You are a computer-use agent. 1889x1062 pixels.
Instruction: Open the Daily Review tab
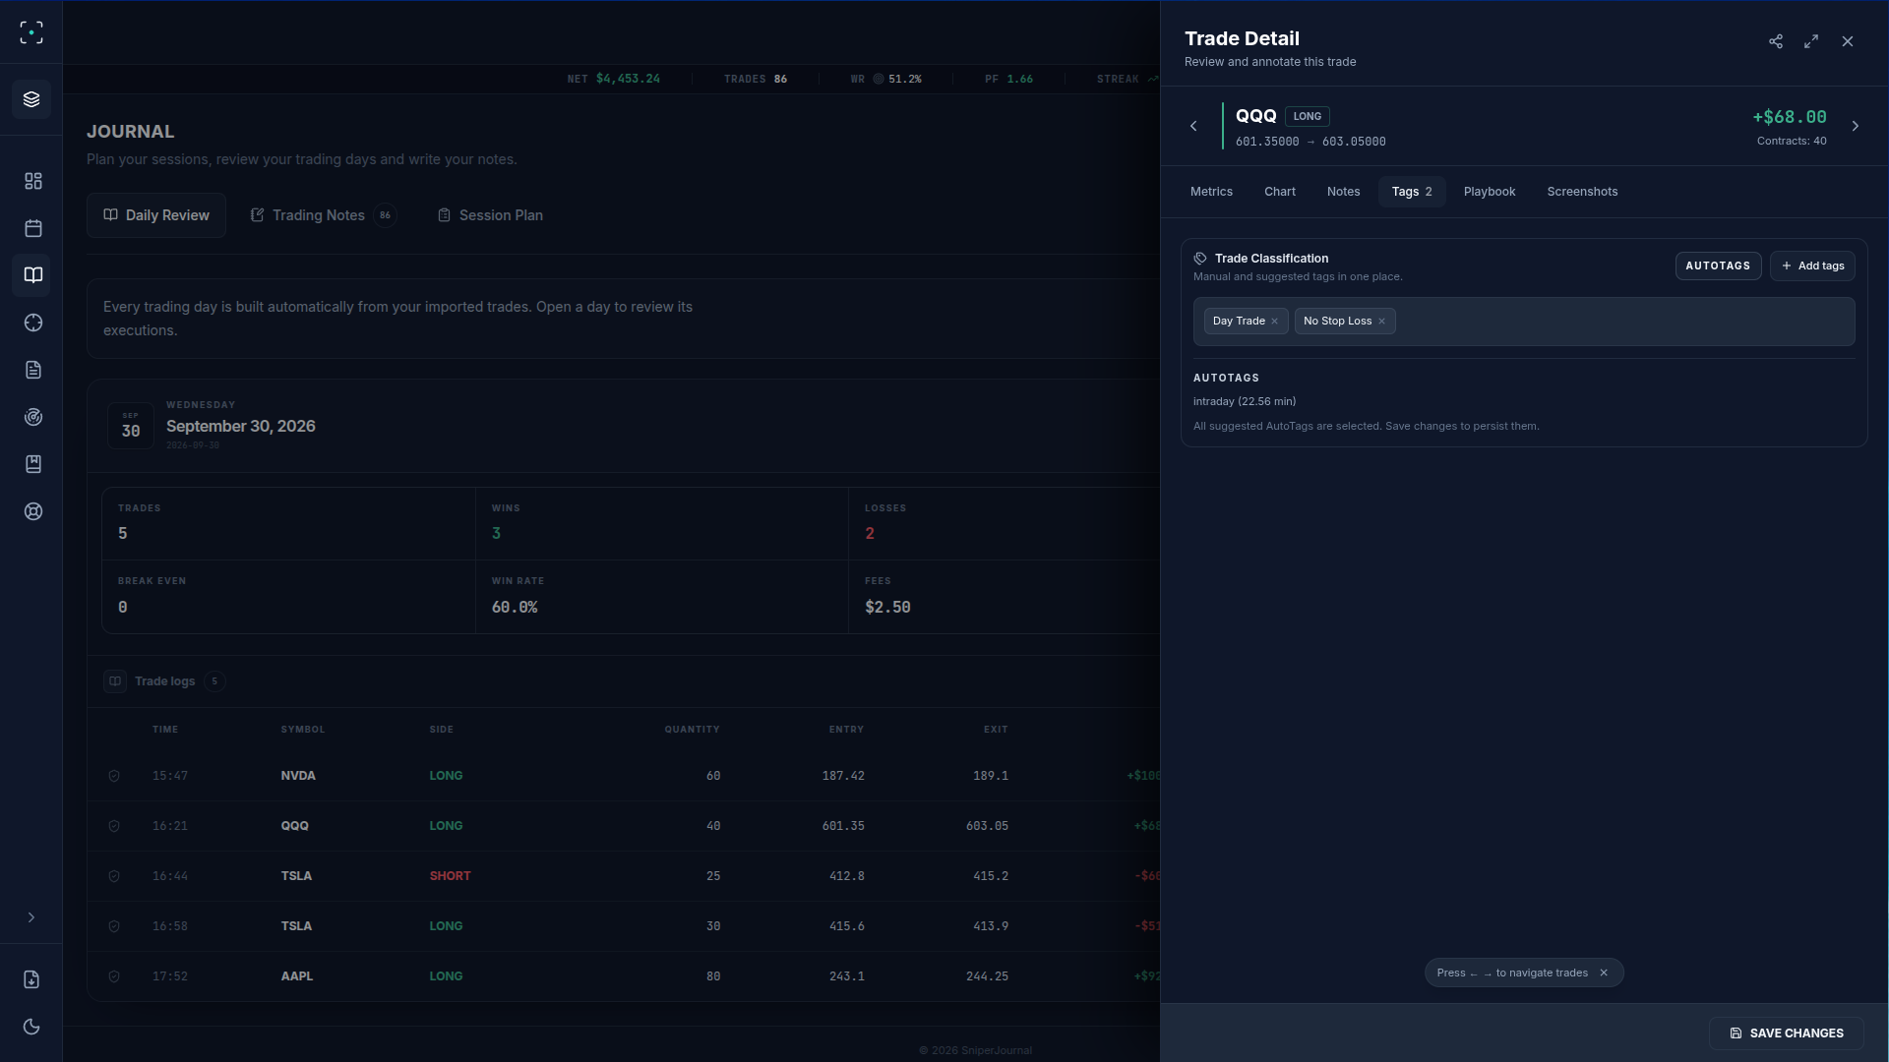tap(156, 215)
